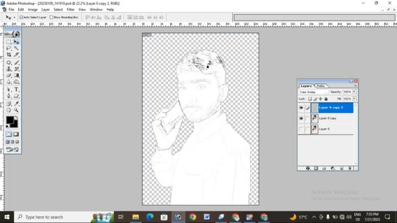The height and width of the screenshot is (223, 397).
Task: Switch to Quick Mask mode
Action: (x=16, y=134)
